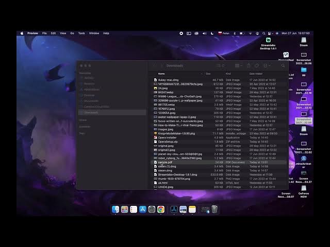Screen dimensions: 330x247
Task: Select the file steam (1).dmg
Action: click(219, 166)
